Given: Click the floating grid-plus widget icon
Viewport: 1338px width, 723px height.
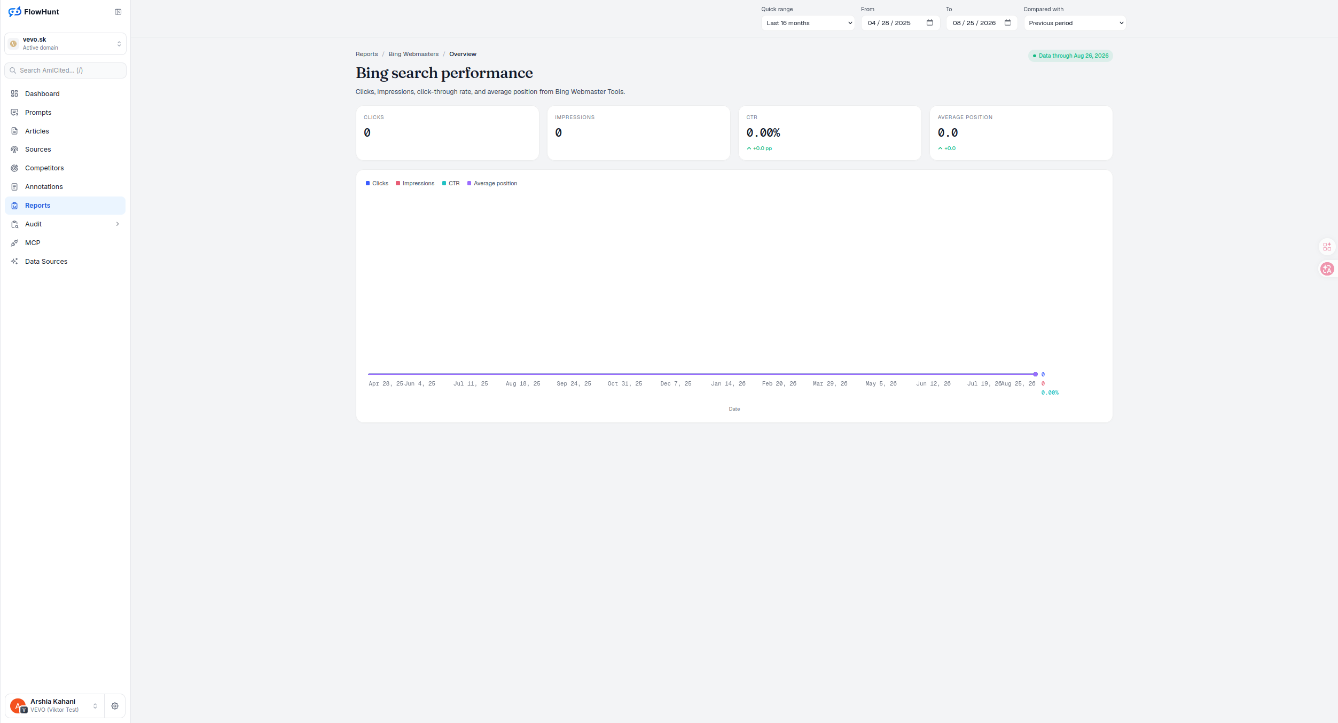Looking at the screenshot, I should click(1327, 247).
